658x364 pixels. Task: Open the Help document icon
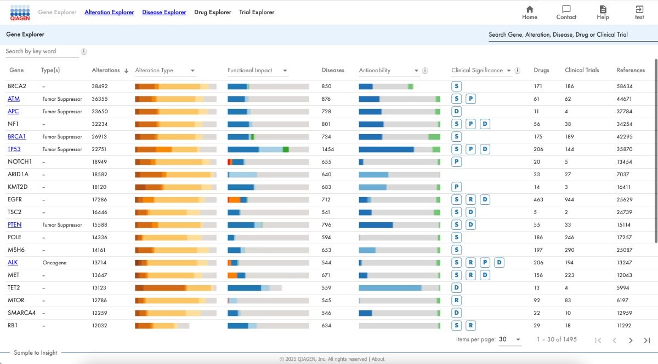pos(603,9)
